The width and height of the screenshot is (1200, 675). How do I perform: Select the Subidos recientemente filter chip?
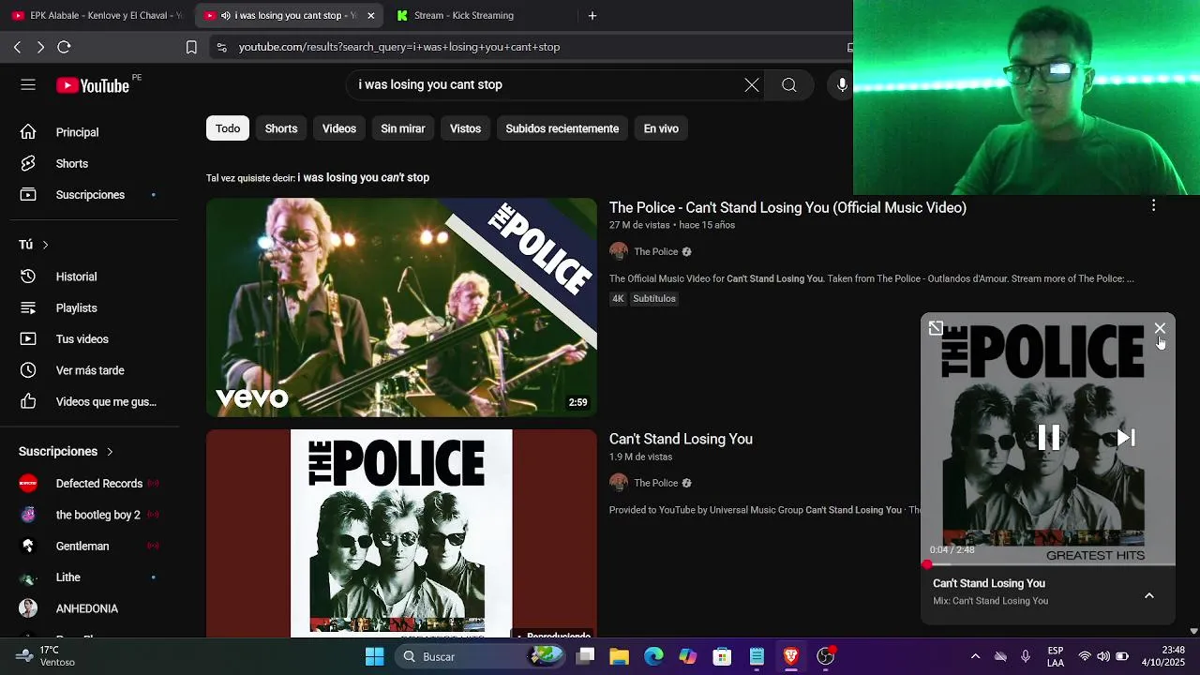pyautogui.click(x=562, y=128)
